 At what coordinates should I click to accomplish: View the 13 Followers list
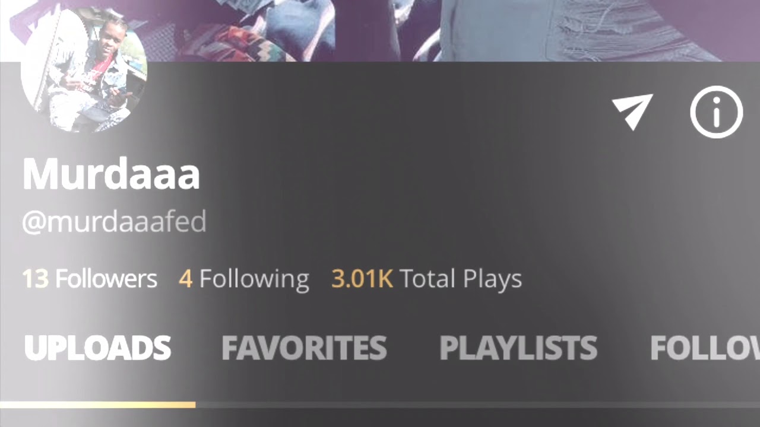(x=90, y=279)
